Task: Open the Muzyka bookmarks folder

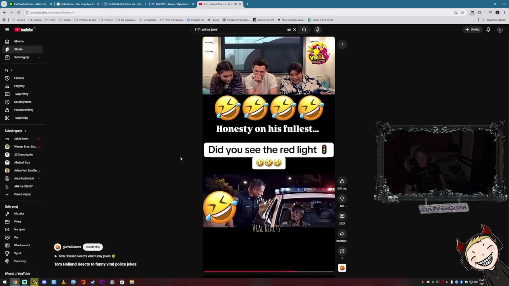Action: point(35,20)
